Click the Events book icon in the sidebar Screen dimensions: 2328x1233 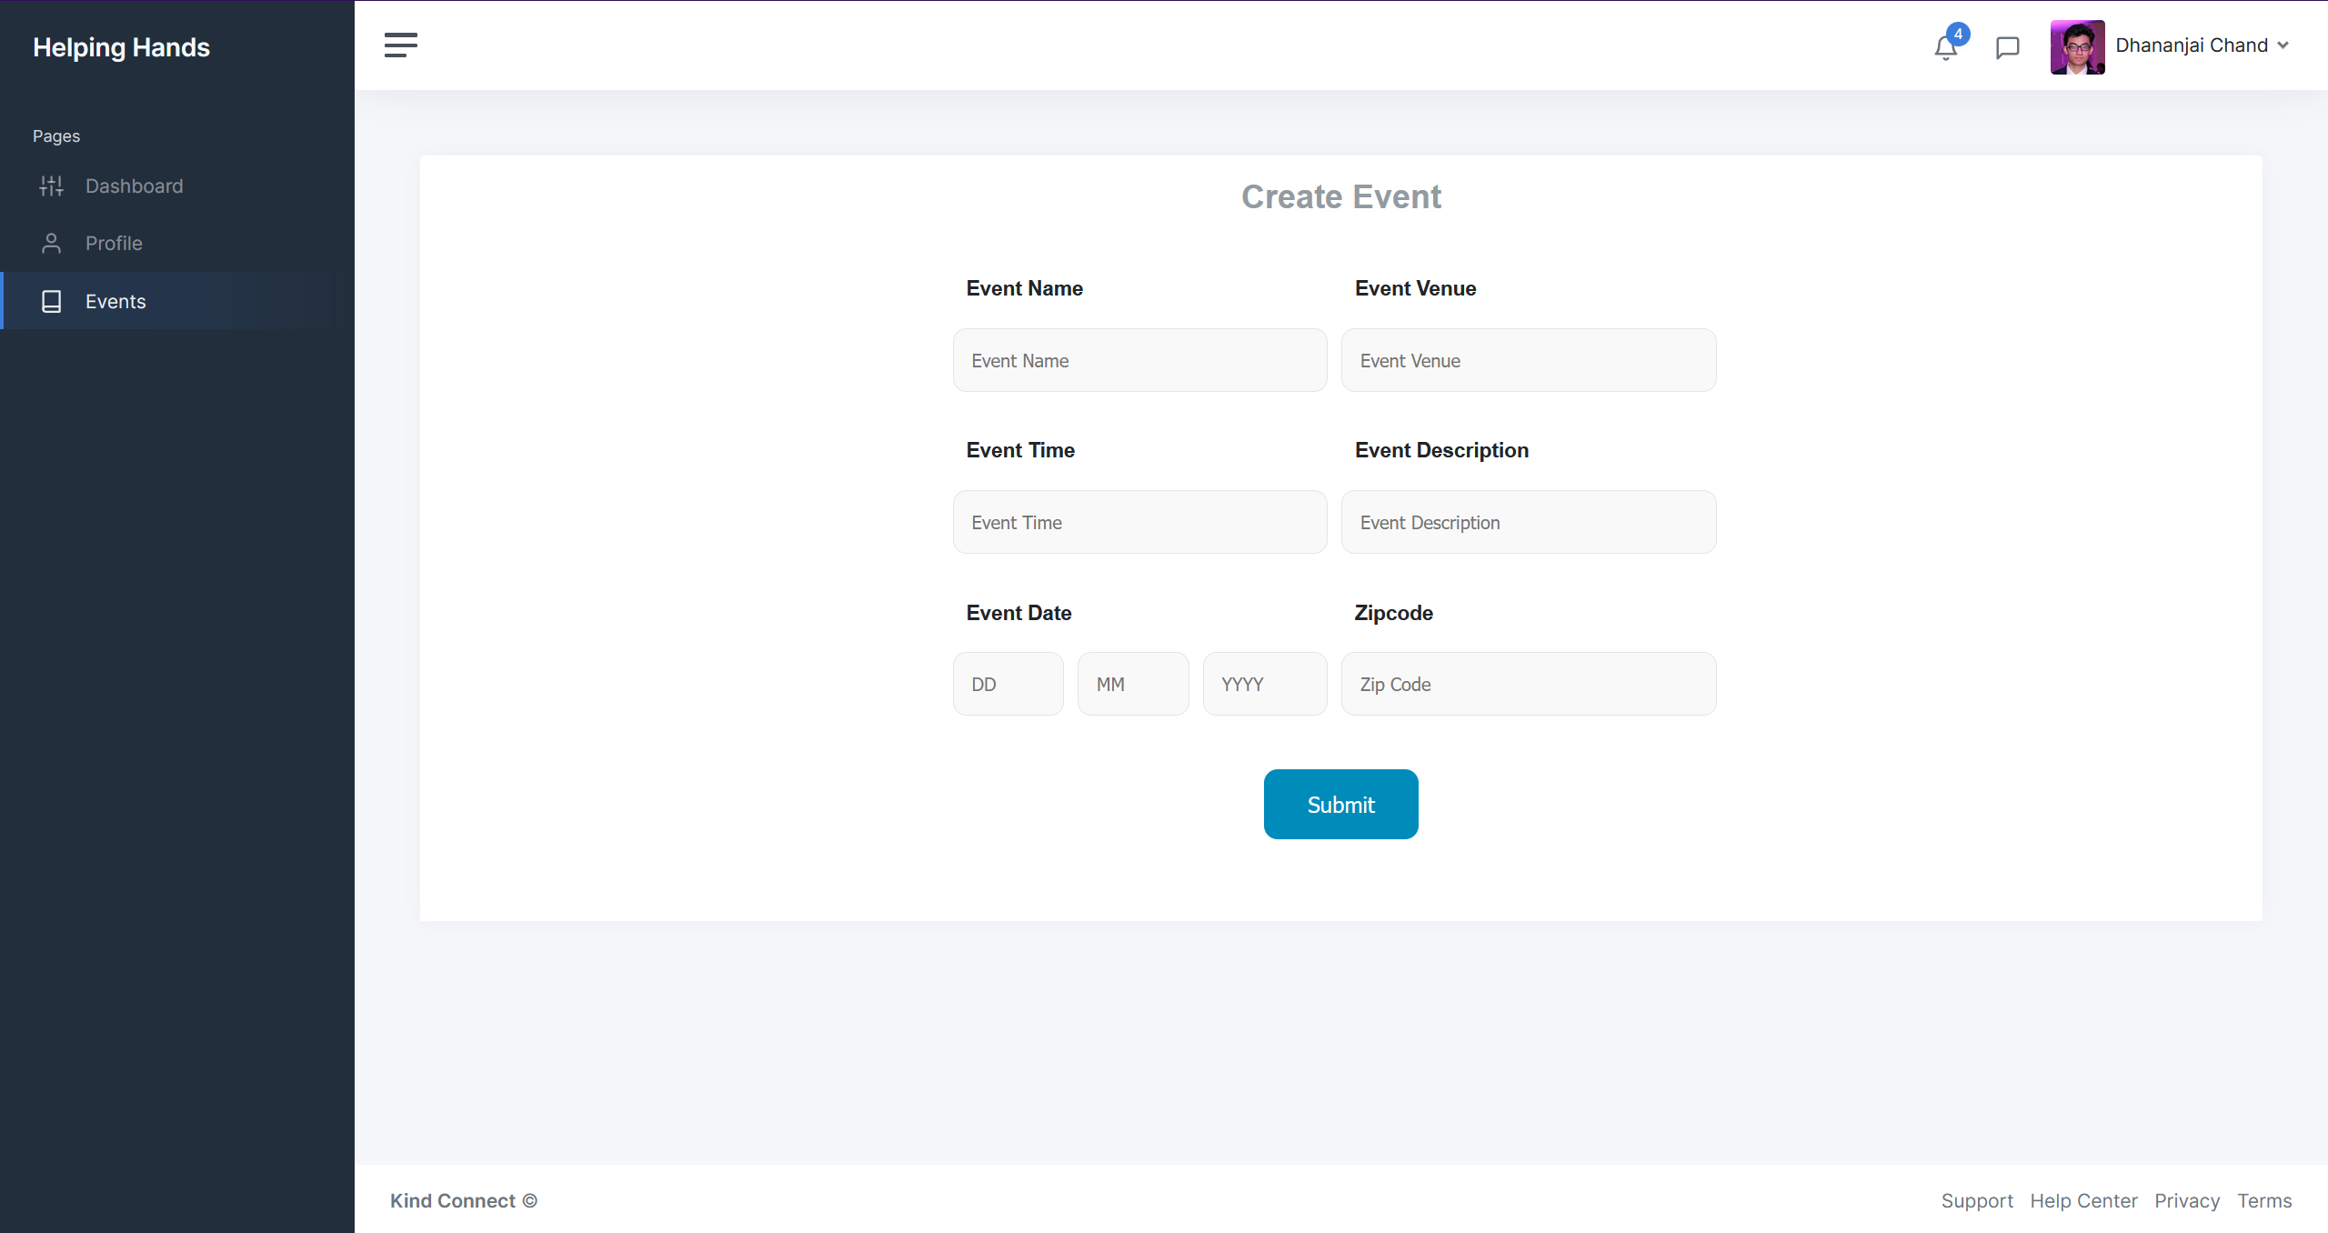52,302
